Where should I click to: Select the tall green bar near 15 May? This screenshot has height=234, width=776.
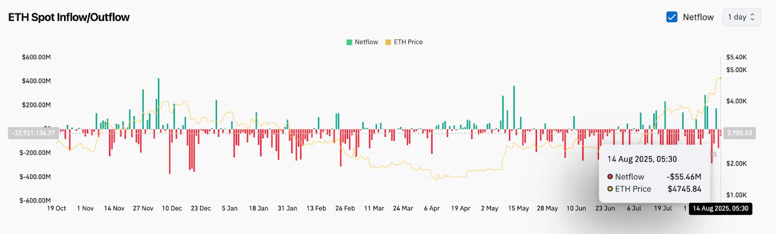point(514,107)
